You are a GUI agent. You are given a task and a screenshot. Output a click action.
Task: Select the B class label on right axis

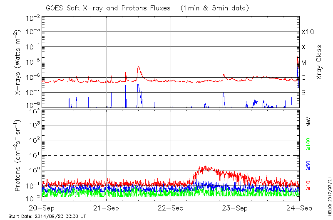303,93
